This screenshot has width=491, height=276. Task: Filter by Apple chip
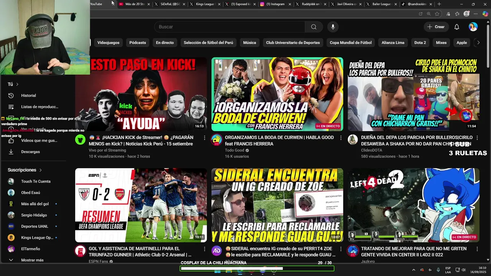tap(462, 43)
